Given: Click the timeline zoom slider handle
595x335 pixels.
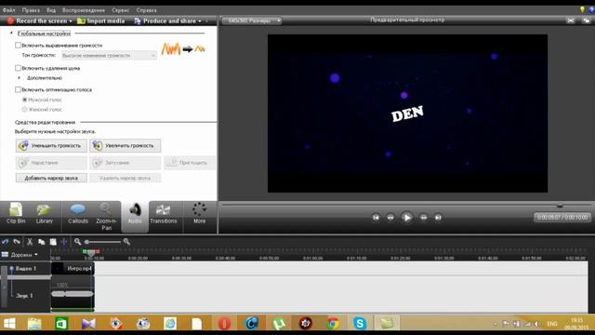Looking at the screenshot, I should (x=86, y=242).
